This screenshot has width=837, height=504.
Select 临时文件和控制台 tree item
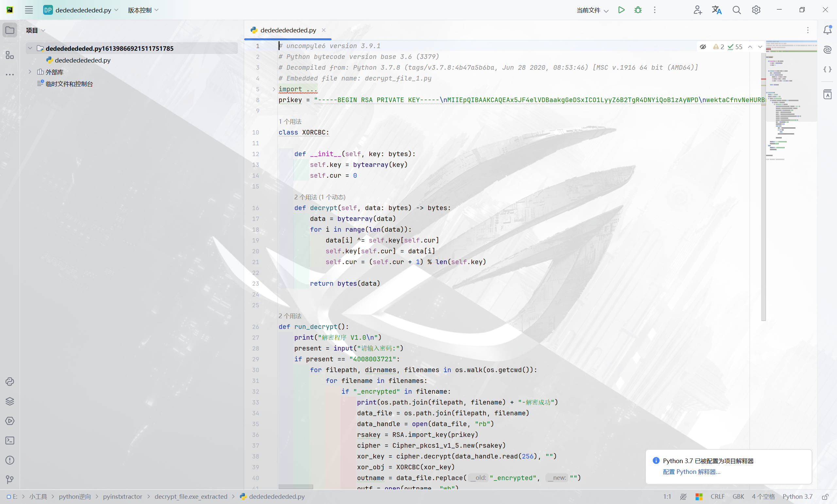(x=69, y=83)
